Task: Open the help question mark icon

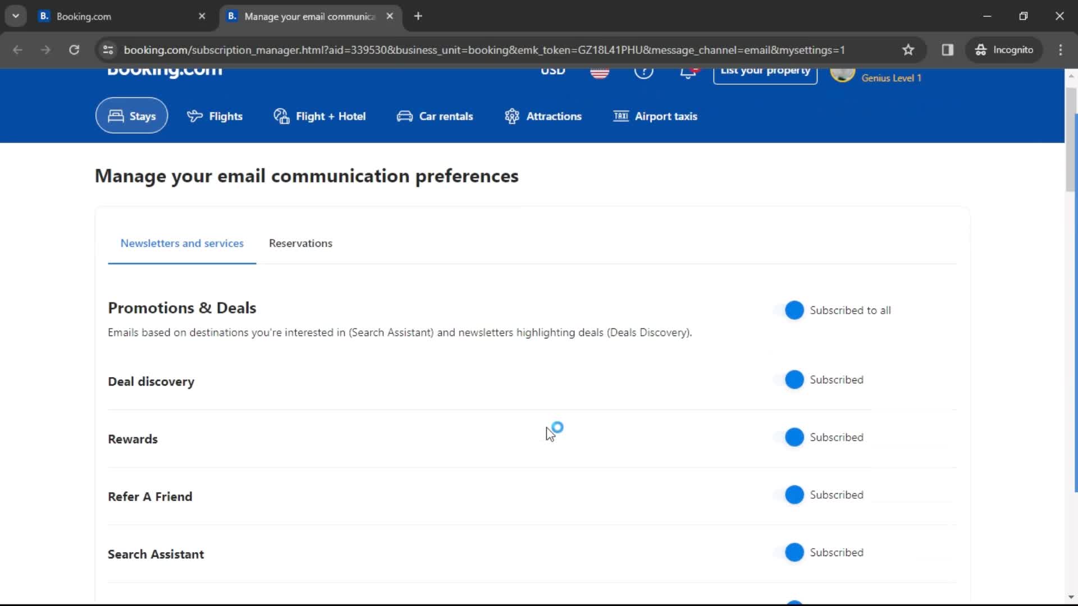Action: point(643,73)
